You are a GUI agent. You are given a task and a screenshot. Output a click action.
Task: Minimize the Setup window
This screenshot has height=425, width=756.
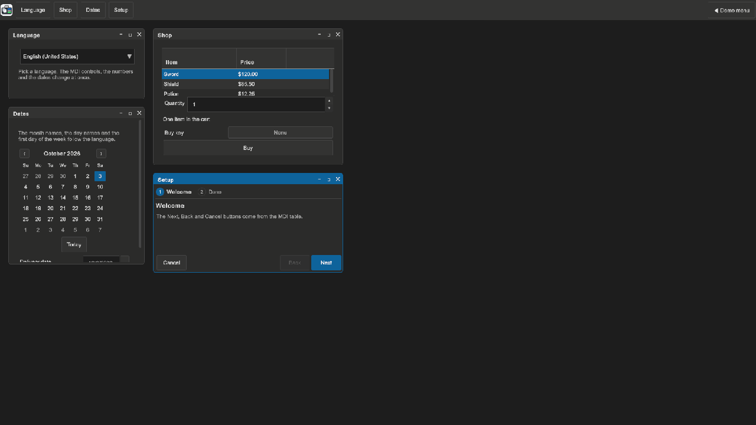(x=320, y=179)
